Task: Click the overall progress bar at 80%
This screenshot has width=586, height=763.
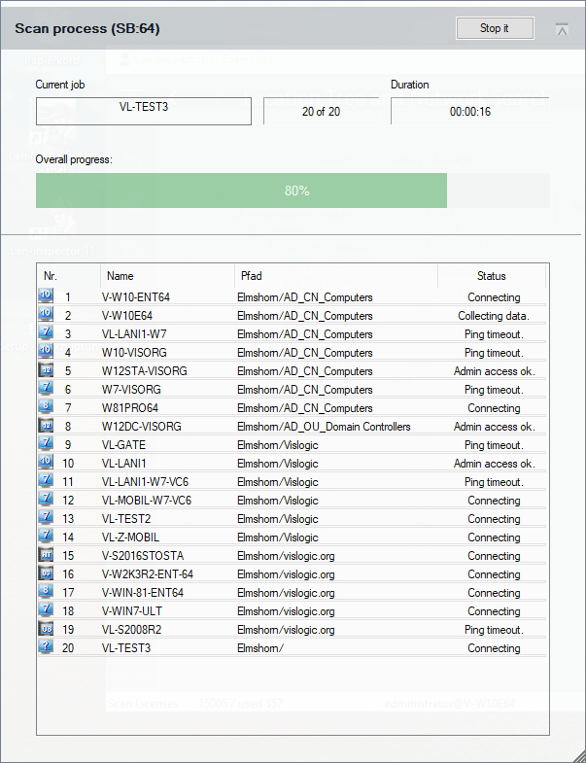Action: pyautogui.click(x=292, y=191)
